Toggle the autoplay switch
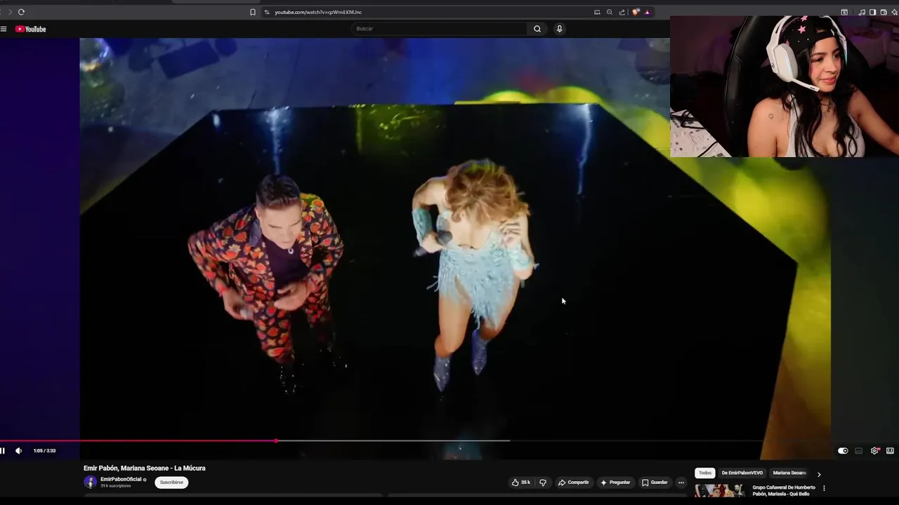 pos(843,451)
